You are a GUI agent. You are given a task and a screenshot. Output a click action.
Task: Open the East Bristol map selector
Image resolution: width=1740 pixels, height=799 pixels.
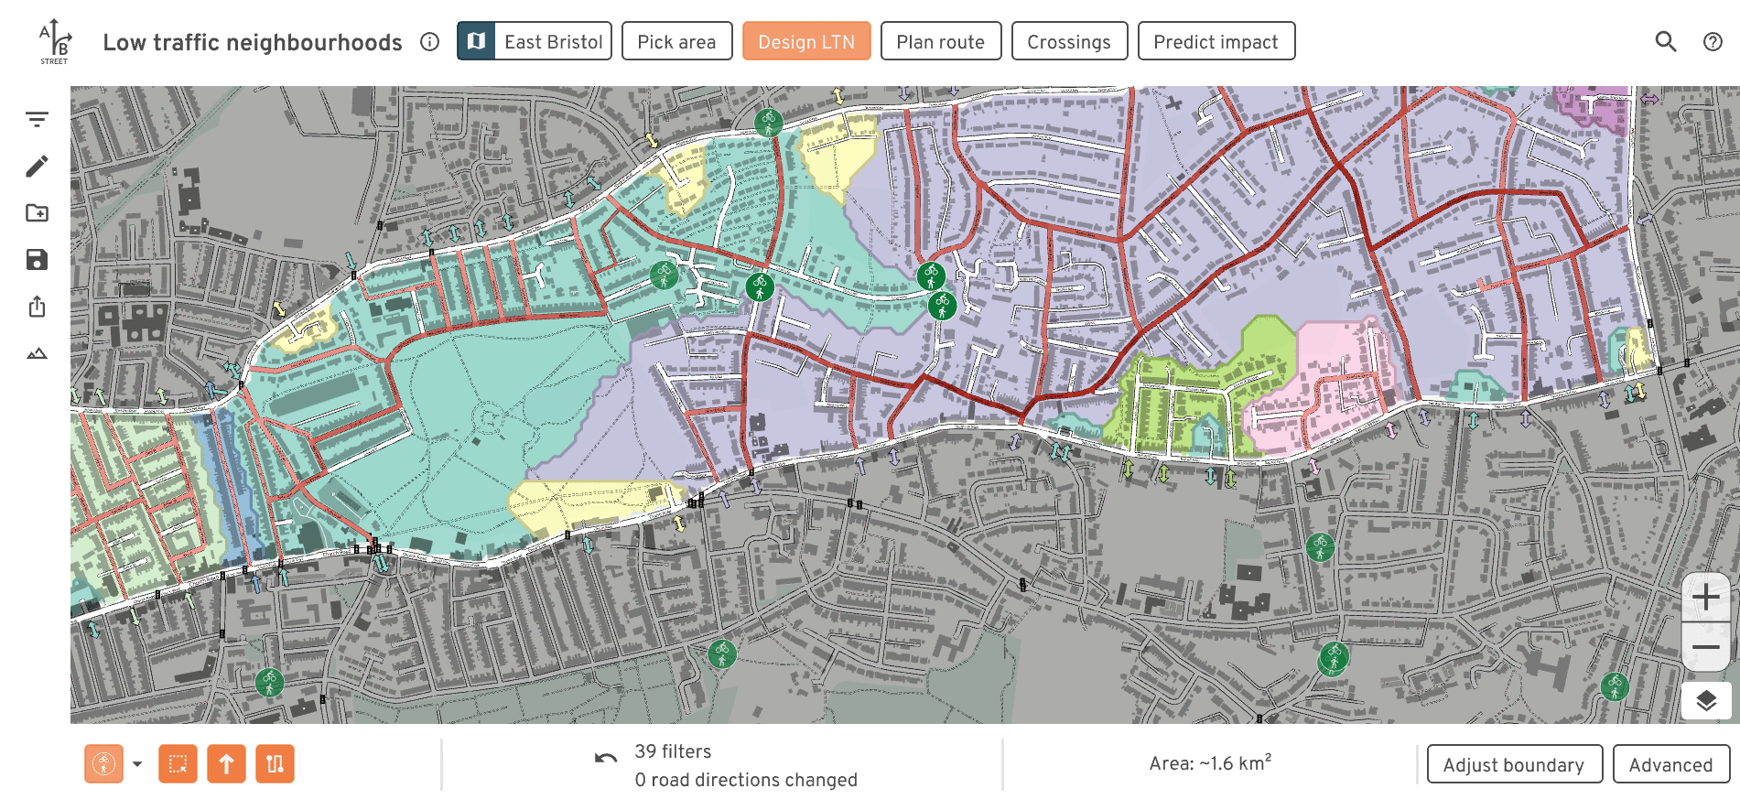[535, 41]
